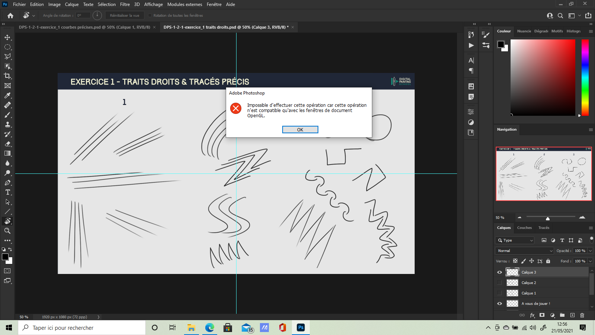
Task: Select the Type tool
Action: click(7, 192)
